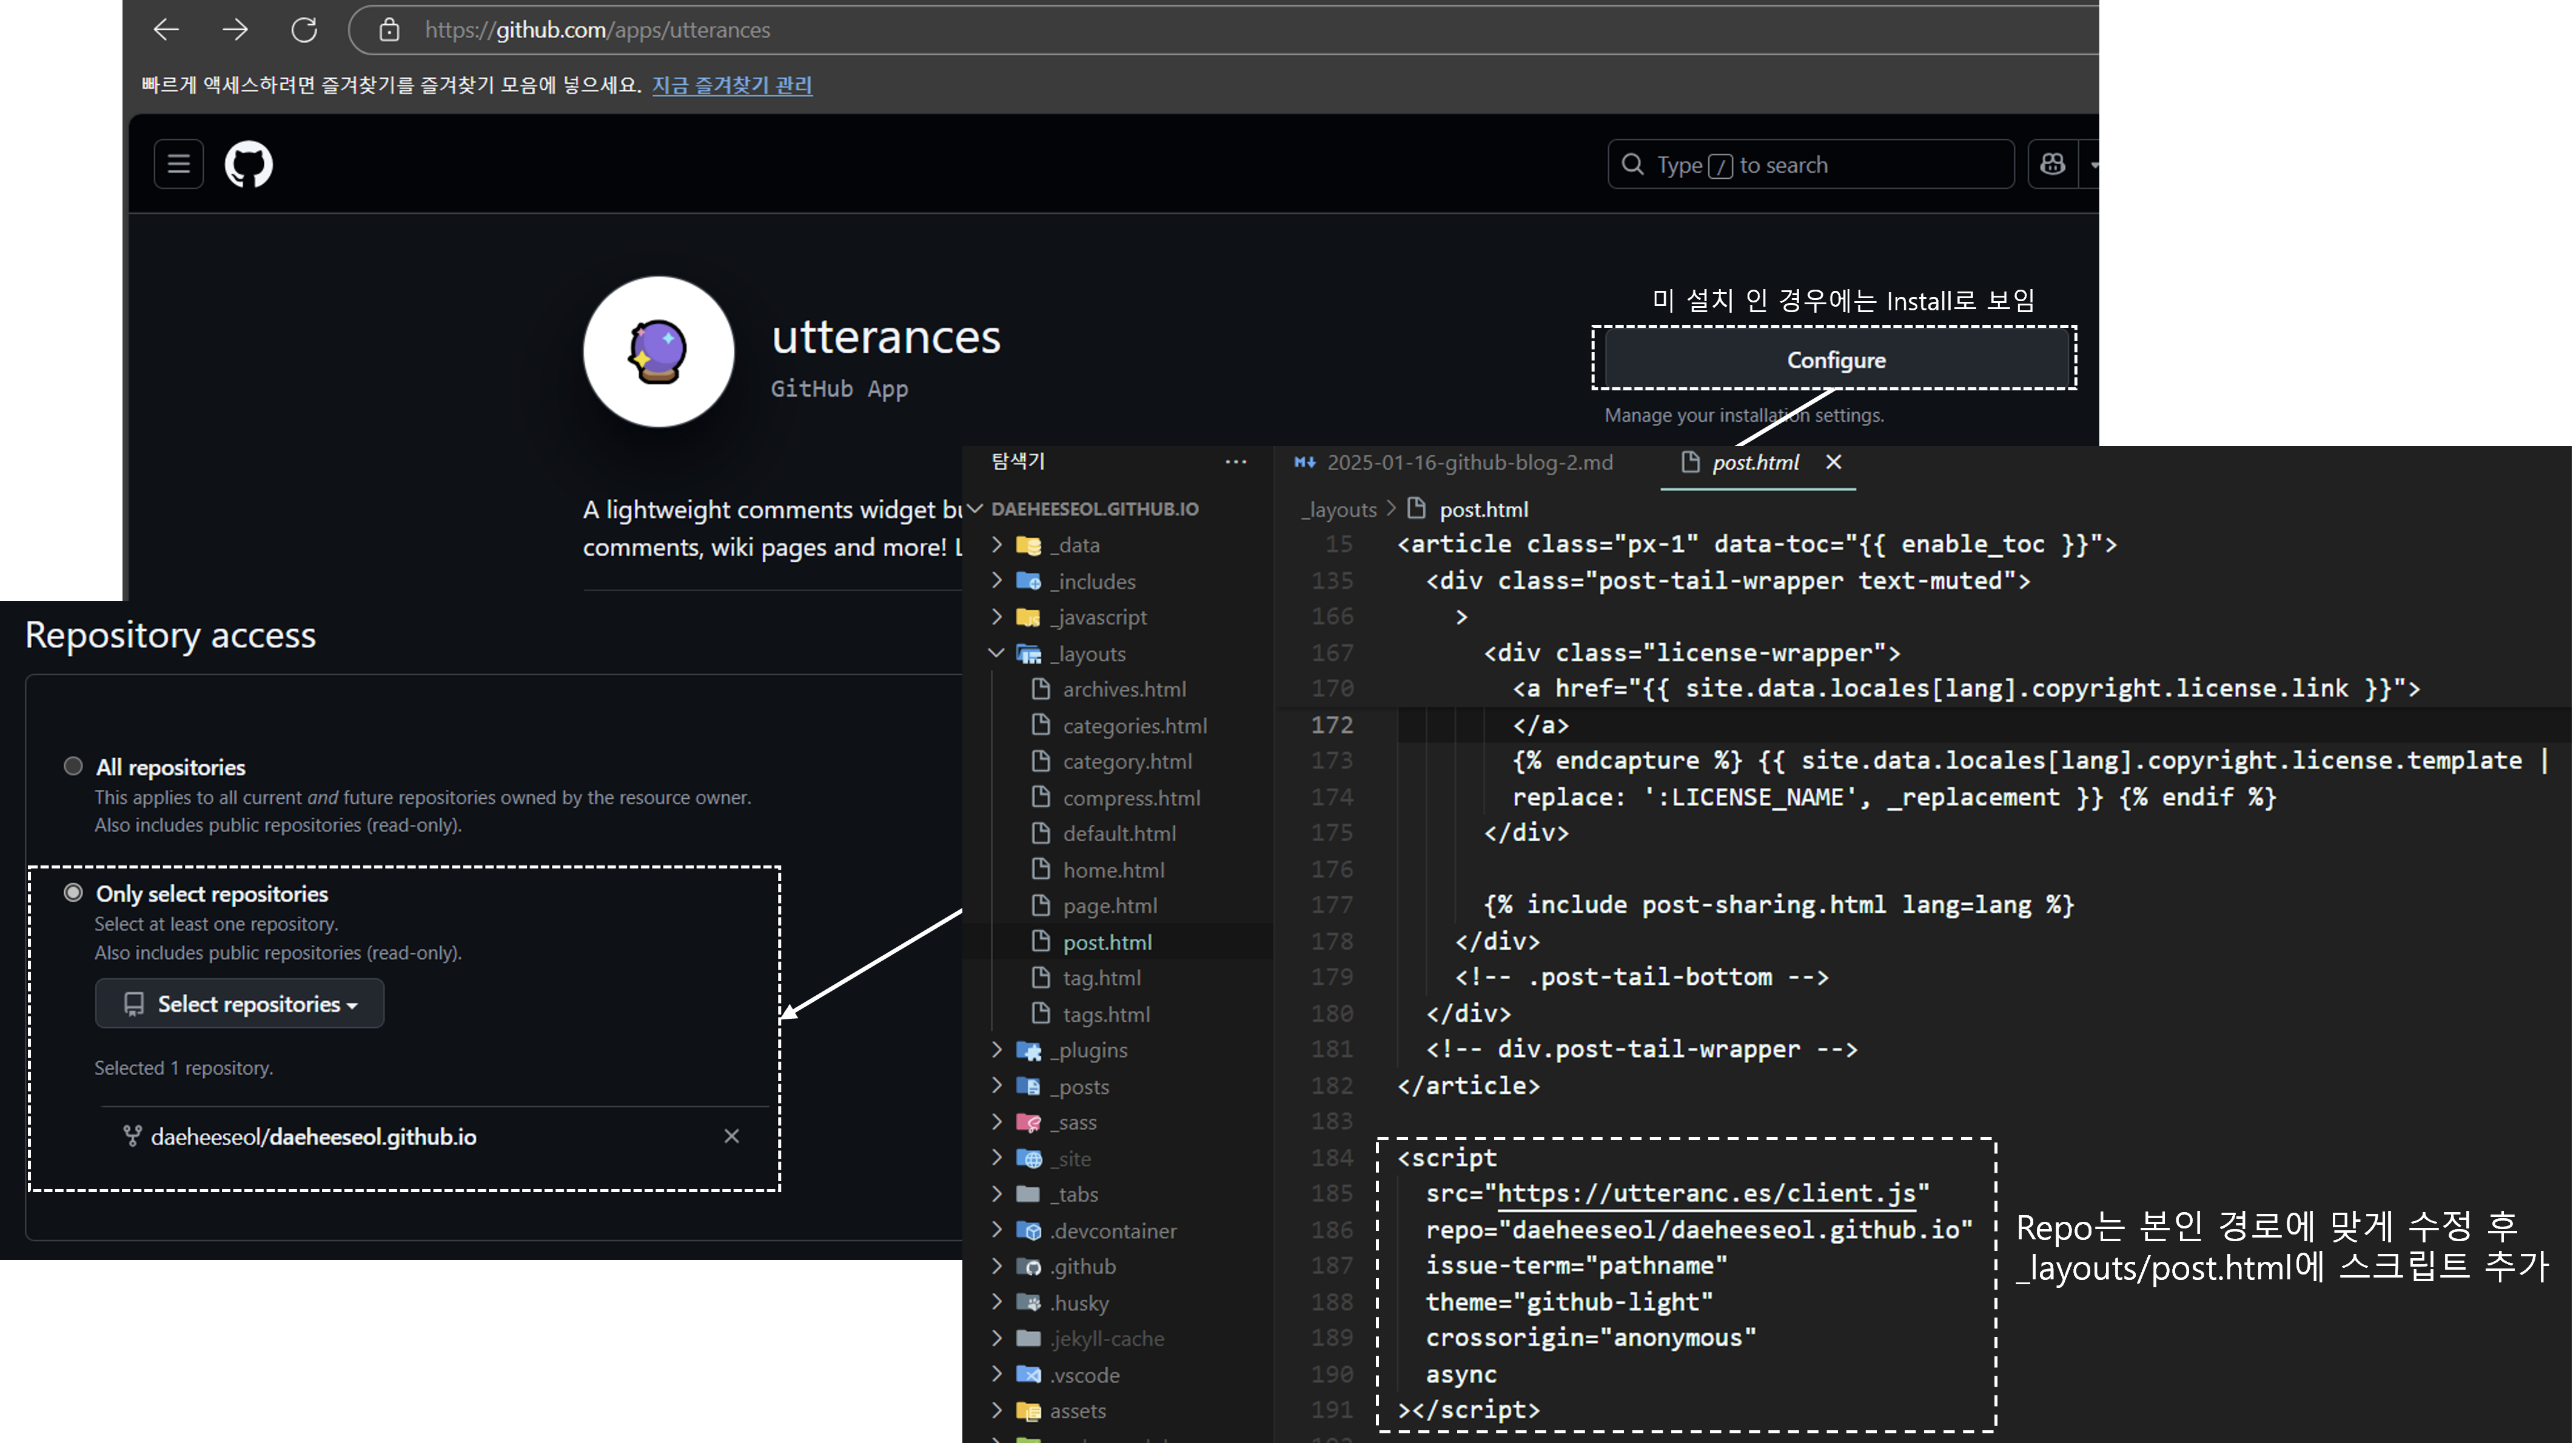Click the utterances app avatar
Viewport: 2576px width, 1443px height.
pos(658,352)
